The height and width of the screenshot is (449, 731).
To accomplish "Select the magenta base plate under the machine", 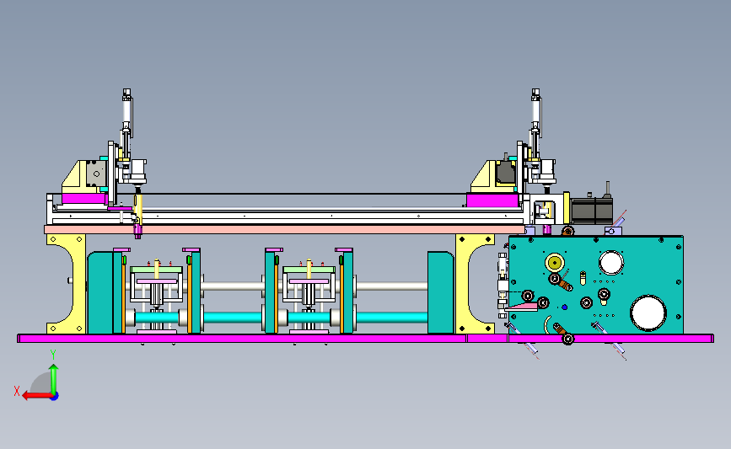I will pyautogui.click(x=366, y=339).
